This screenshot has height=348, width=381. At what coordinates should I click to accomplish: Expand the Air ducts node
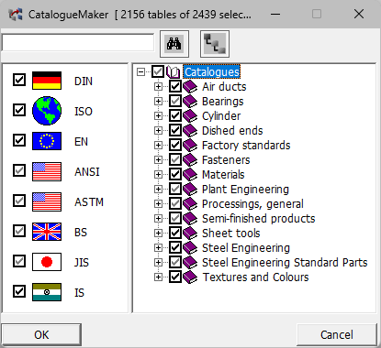[x=158, y=87]
